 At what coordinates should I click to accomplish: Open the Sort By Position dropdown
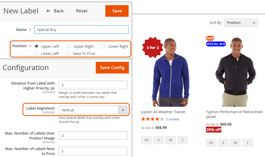click(241, 23)
